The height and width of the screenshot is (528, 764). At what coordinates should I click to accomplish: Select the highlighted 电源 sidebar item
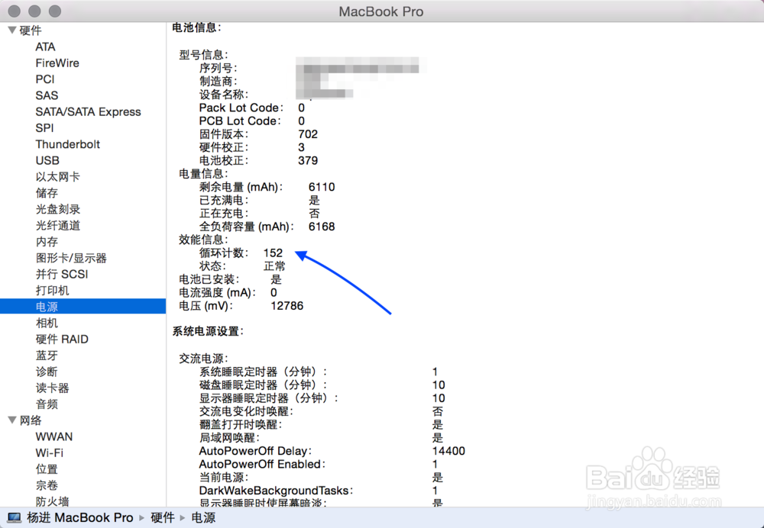tap(83, 307)
